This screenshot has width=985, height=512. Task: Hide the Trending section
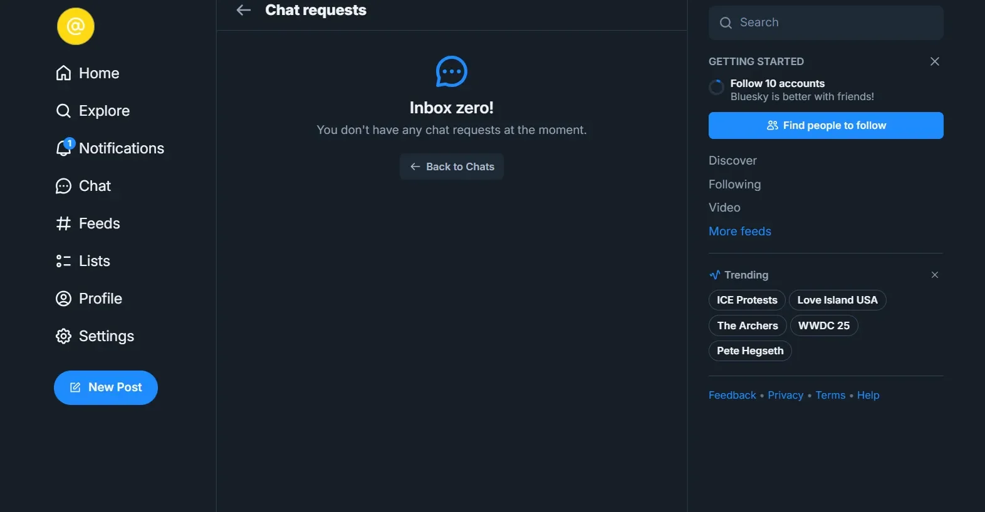(934, 275)
